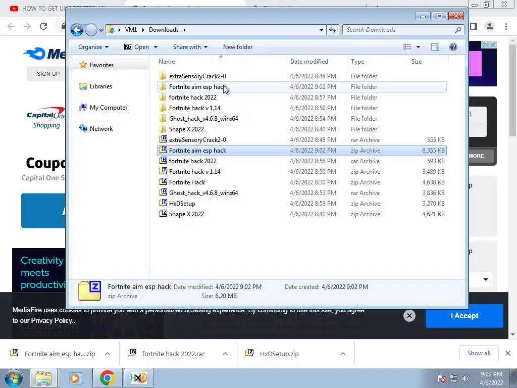This screenshot has width=517, height=388.
Task: Toggle the preview pane button
Action: [x=435, y=47]
